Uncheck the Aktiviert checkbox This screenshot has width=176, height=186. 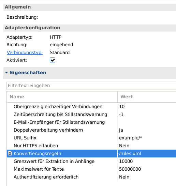[53, 60]
